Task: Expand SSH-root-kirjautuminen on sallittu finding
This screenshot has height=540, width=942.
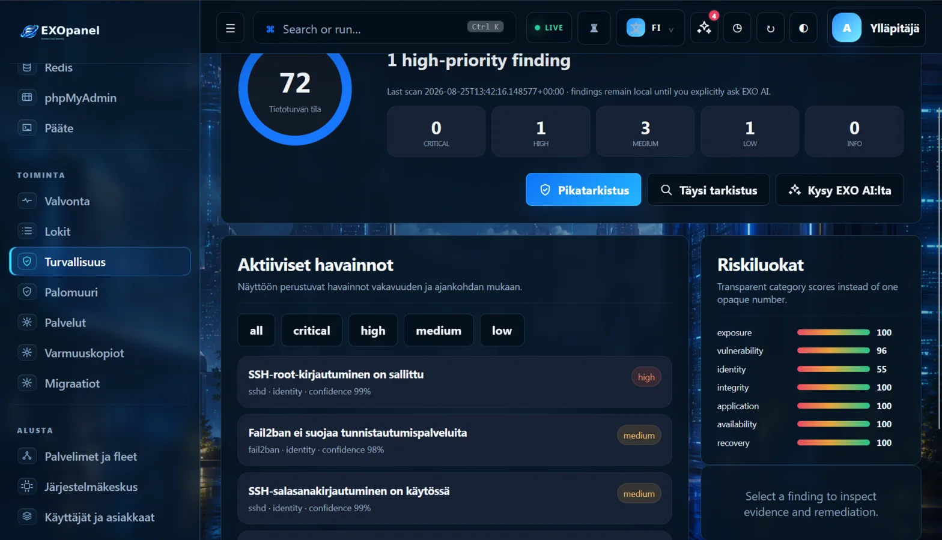Action: click(454, 382)
